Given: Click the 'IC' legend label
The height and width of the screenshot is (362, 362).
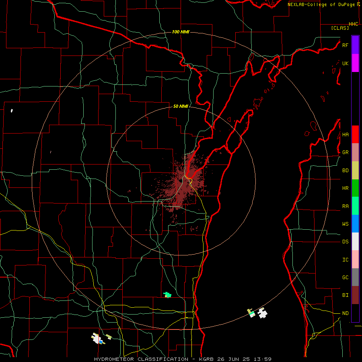Looking at the screenshot, I should tap(345, 260).
